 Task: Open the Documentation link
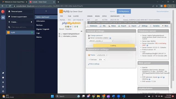click(163, 12)
